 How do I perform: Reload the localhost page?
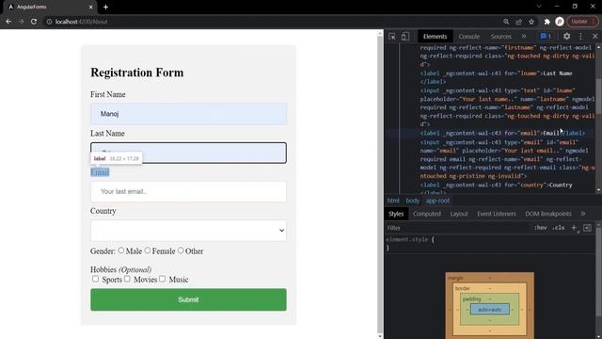pyautogui.click(x=34, y=22)
